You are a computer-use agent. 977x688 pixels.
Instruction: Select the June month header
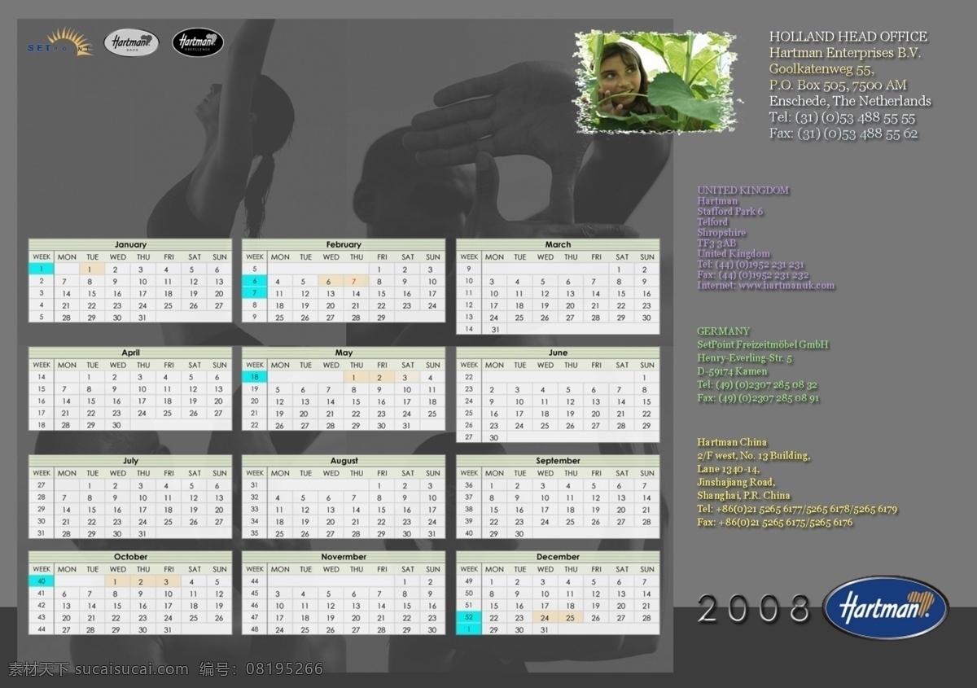[x=558, y=353]
